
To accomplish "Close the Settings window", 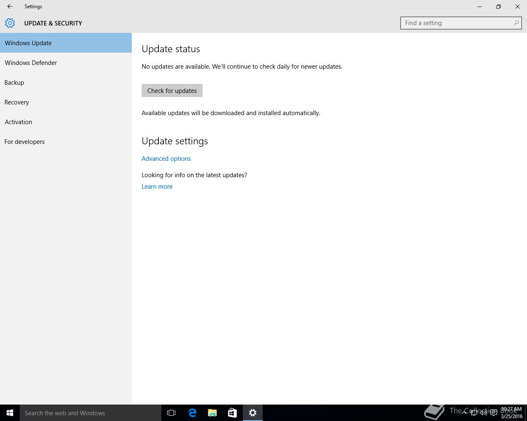I will click(518, 7).
